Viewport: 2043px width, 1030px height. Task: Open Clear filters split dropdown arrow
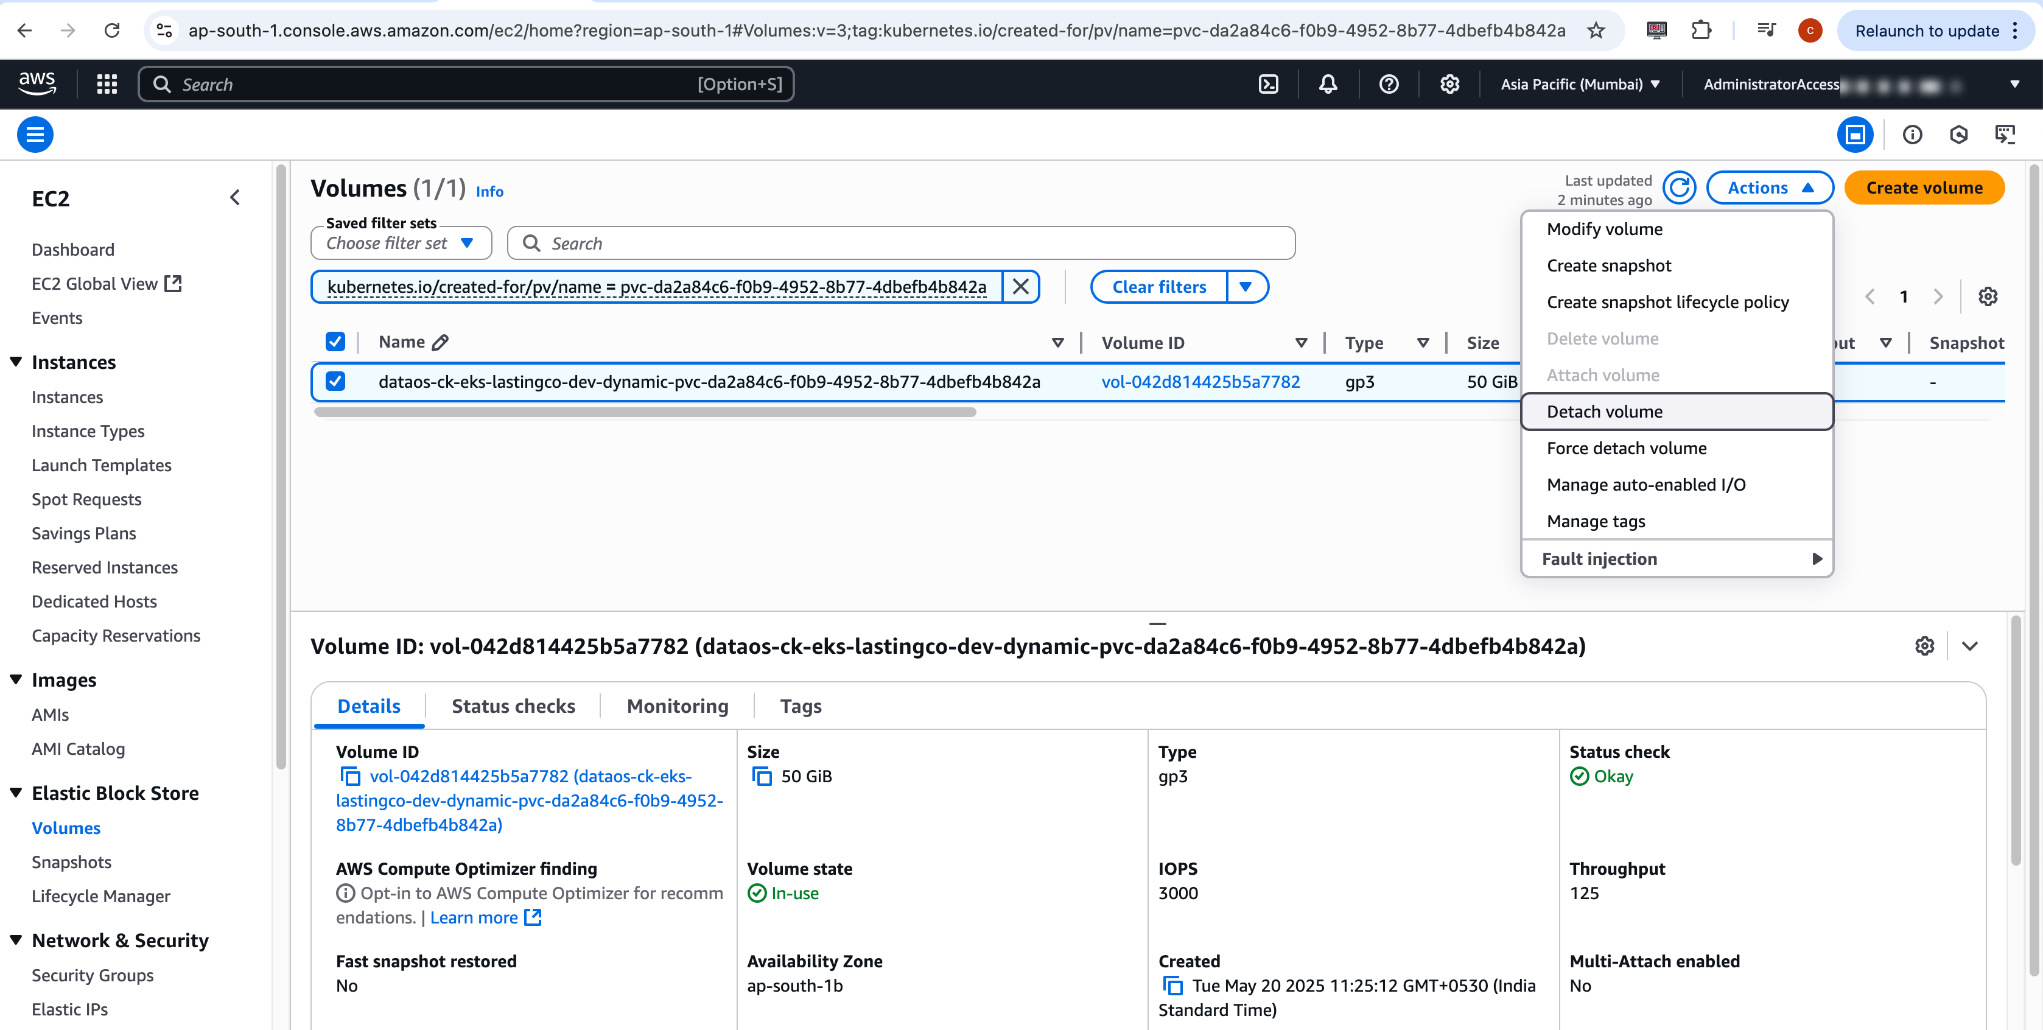tap(1246, 286)
